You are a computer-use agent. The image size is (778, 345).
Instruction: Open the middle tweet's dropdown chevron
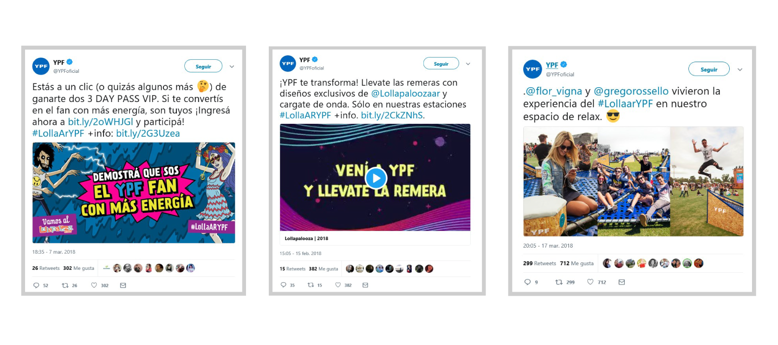(468, 64)
